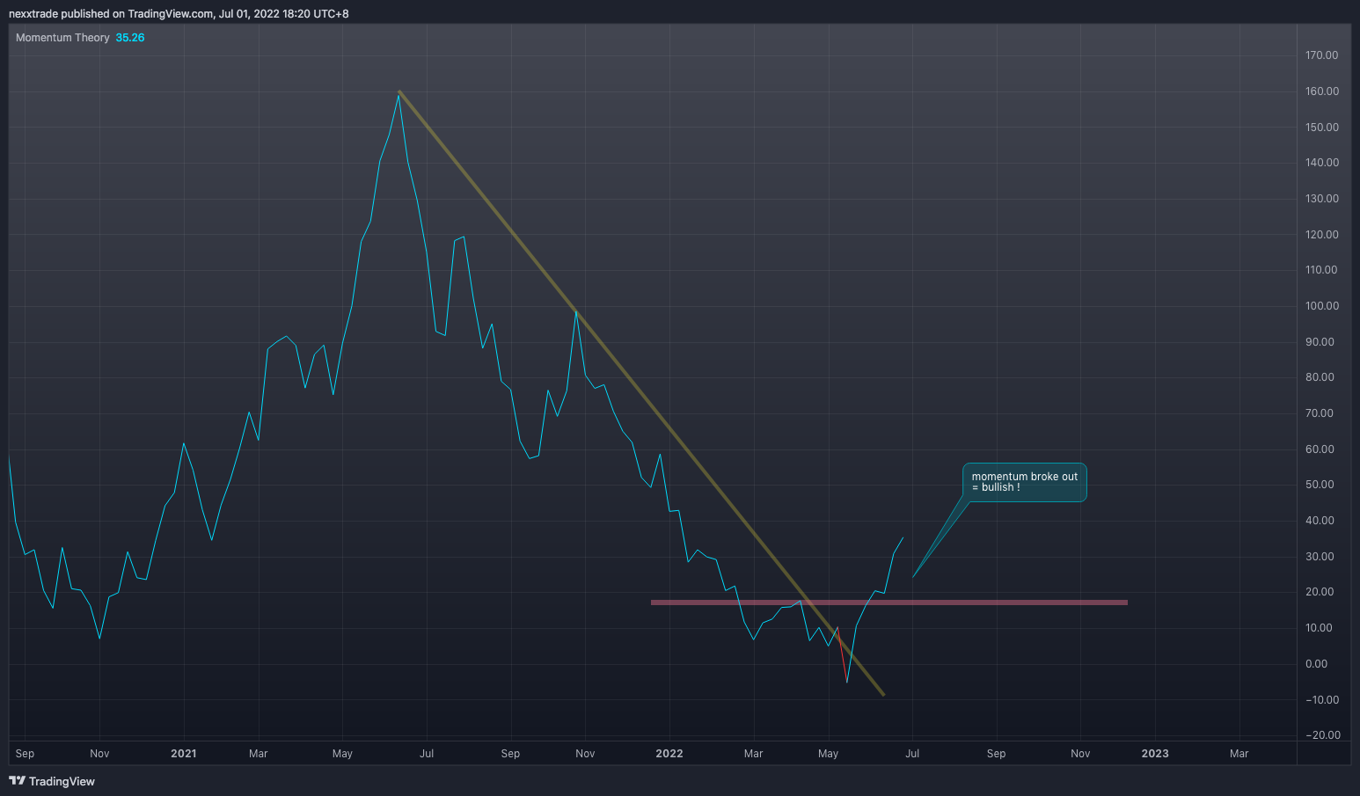Click the 90.00 price axis label
Image resolution: width=1360 pixels, height=796 pixels.
tap(1320, 342)
